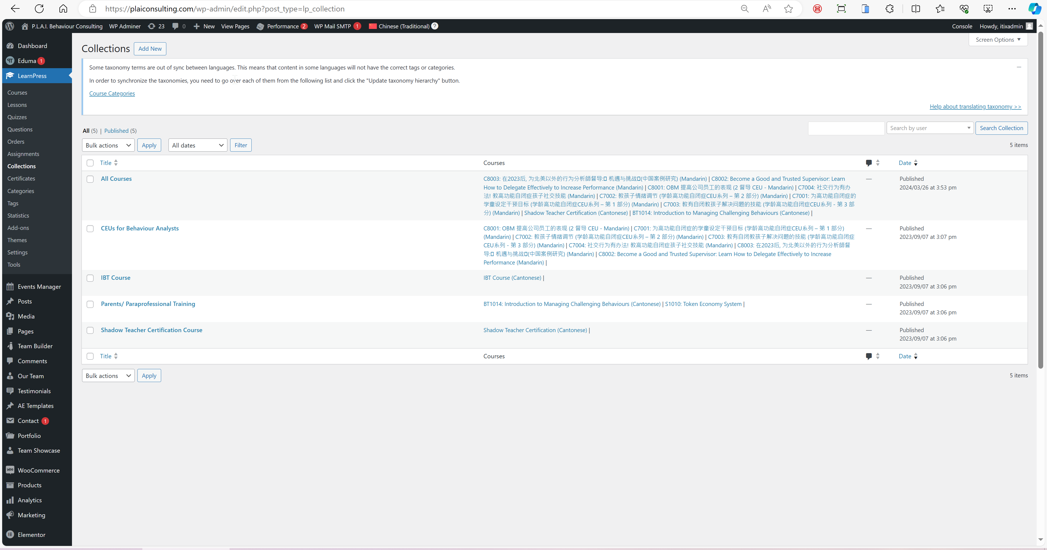Screen dimensions: 1047x550
Task: Check the All Courses row checkbox
Action: (90, 179)
